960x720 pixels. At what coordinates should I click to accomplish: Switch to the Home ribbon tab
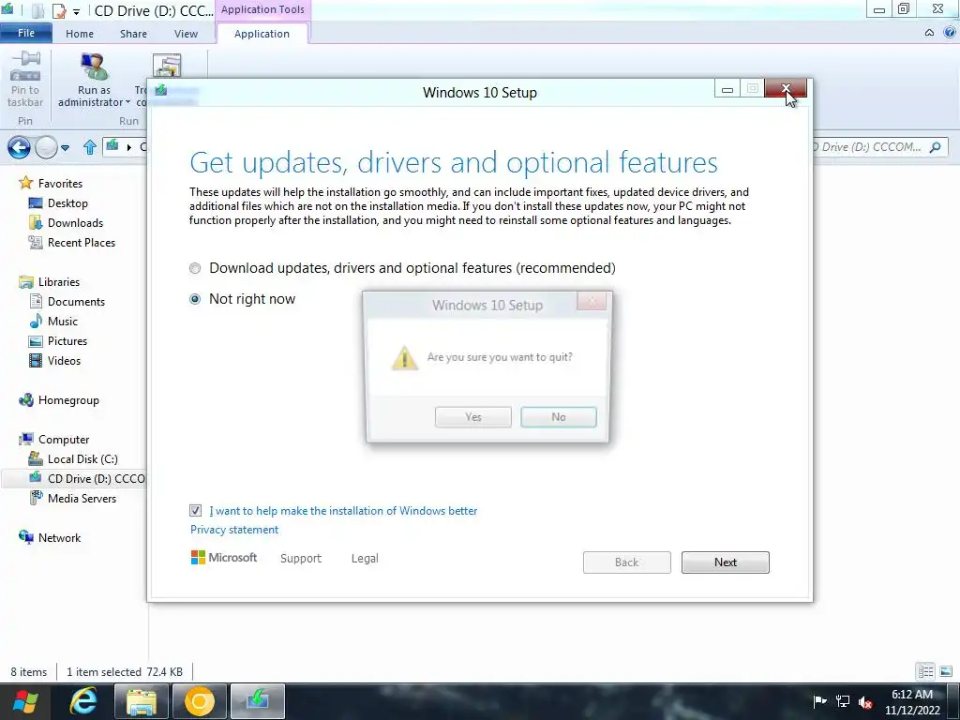pyautogui.click(x=80, y=34)
